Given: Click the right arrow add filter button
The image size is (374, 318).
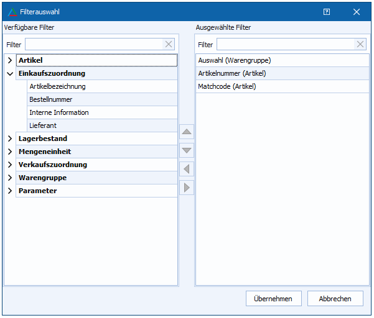Looking at the screenshot, I should (187, 188).
